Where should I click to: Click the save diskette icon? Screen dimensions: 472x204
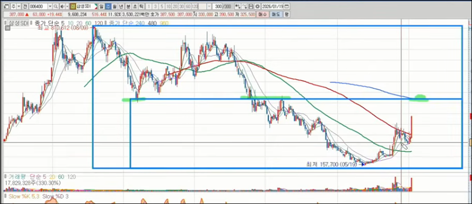[251, 6]
